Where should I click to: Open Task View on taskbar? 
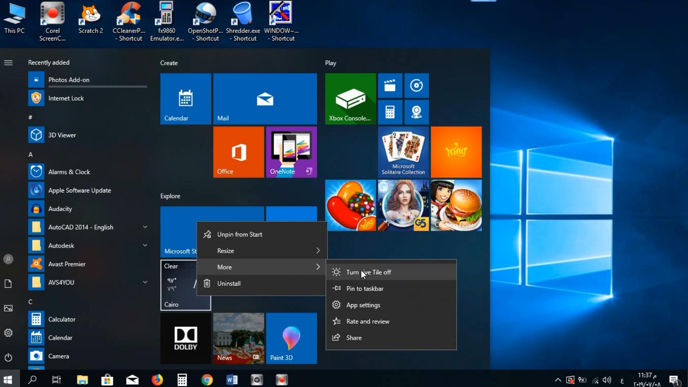pyautogui.click(x=57, y=379)
